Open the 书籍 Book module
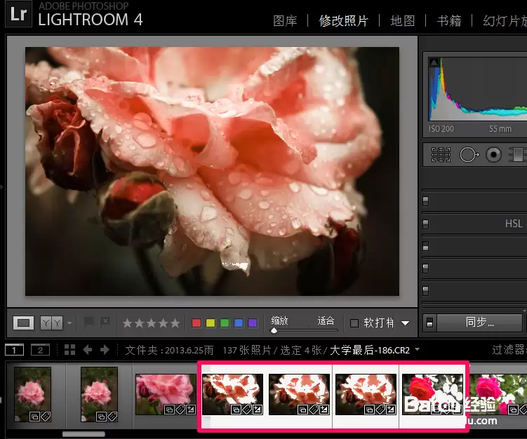The height and width of the screenshot is (439, 527). (x=449, y=21)
